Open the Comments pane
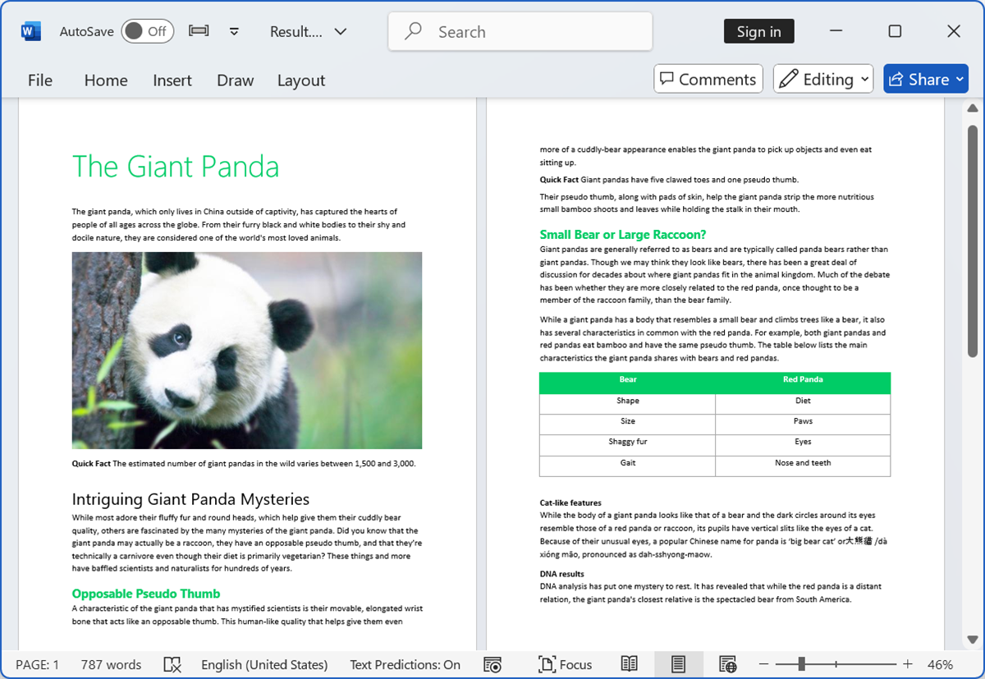The width and height of the screenshot is (985, 679). tap(708, 79)
